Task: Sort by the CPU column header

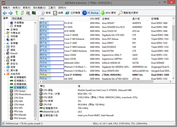Action: tap(63, 19)
